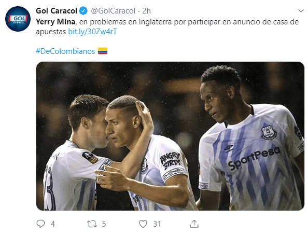This screenshot has height=236, width=308.
Task: Like the tweet with heart icon
Action: (x=143, y=224)
